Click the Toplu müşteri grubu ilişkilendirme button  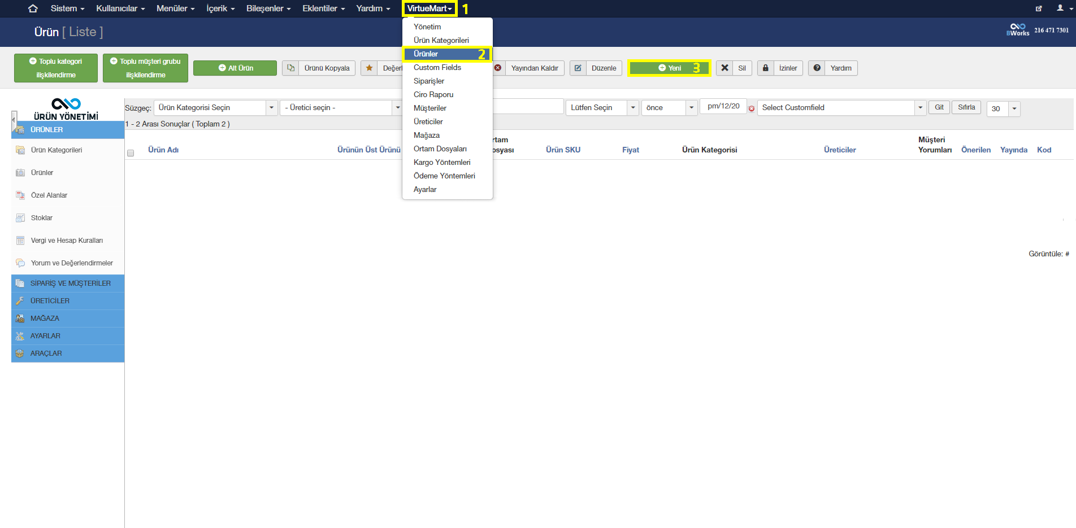145,68
